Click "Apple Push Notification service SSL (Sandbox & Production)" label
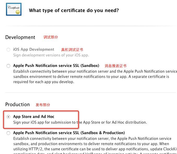Screen dimensions: 177x154 (69, 133)
